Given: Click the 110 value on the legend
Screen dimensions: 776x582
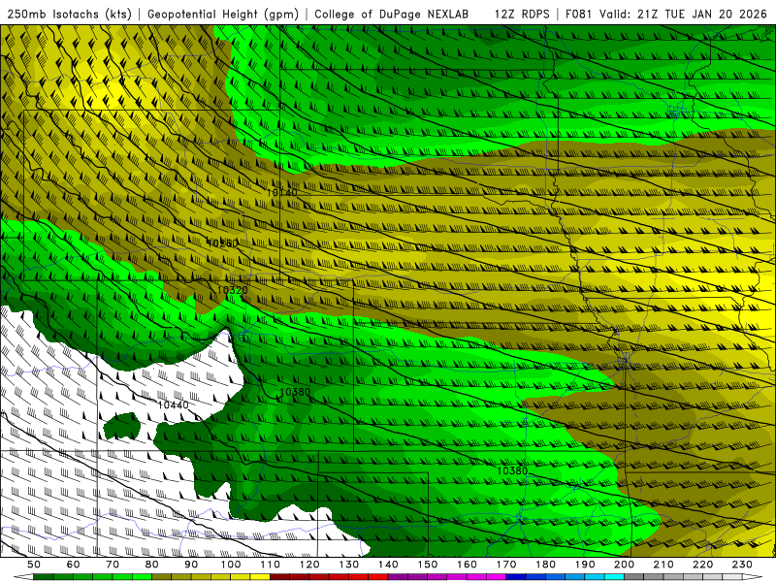Looking at the screenshot, I should click(271, 565).
